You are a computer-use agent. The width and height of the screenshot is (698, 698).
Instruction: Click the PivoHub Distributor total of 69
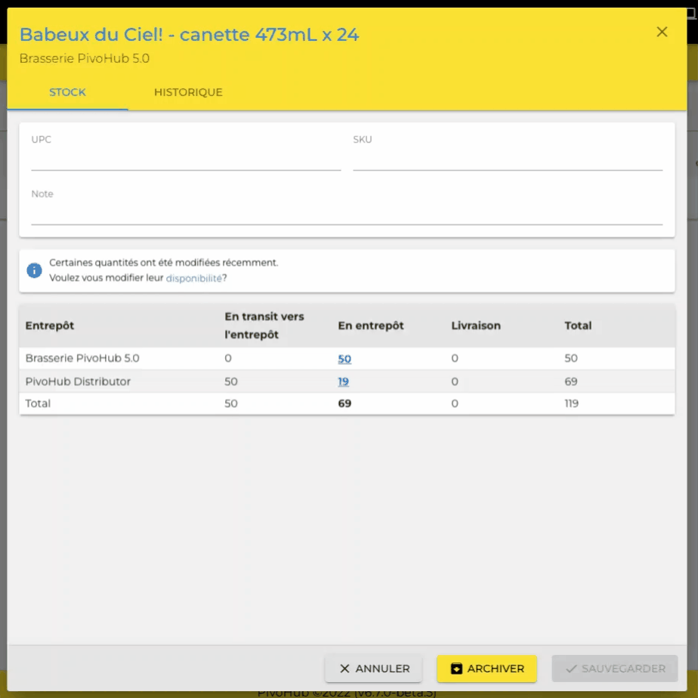click(x=570, y=381)
